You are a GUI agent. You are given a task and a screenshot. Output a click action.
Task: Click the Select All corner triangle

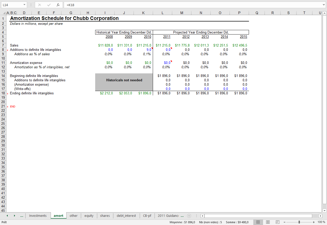pos(4,13)
